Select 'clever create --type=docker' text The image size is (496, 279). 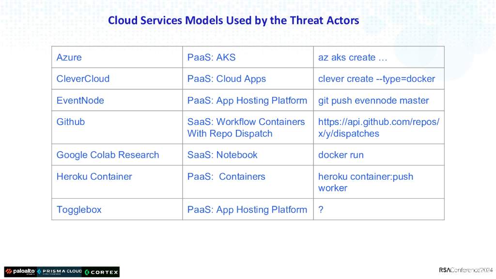coord(376,79)
